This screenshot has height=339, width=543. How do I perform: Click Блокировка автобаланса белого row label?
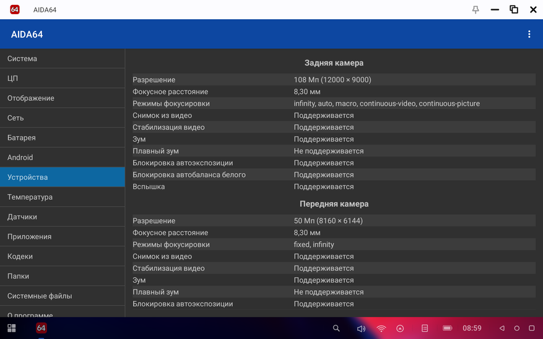pyautogui.click(x=189, y=174)
